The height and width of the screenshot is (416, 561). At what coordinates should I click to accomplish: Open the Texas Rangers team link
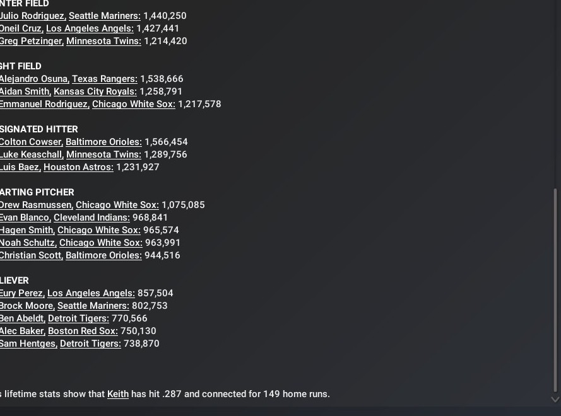click(x=104, y=79)
